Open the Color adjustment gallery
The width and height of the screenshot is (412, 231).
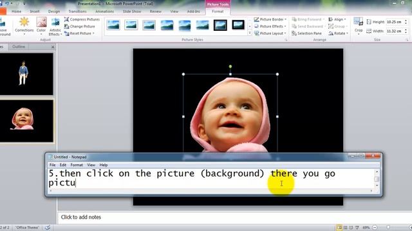tap(41, 26)
